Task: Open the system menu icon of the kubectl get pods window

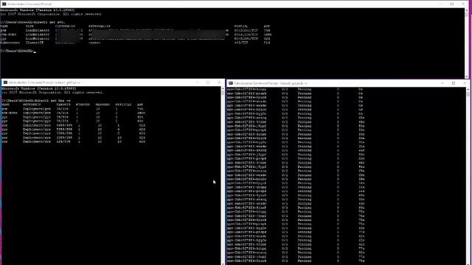Action: coord(231,83)
